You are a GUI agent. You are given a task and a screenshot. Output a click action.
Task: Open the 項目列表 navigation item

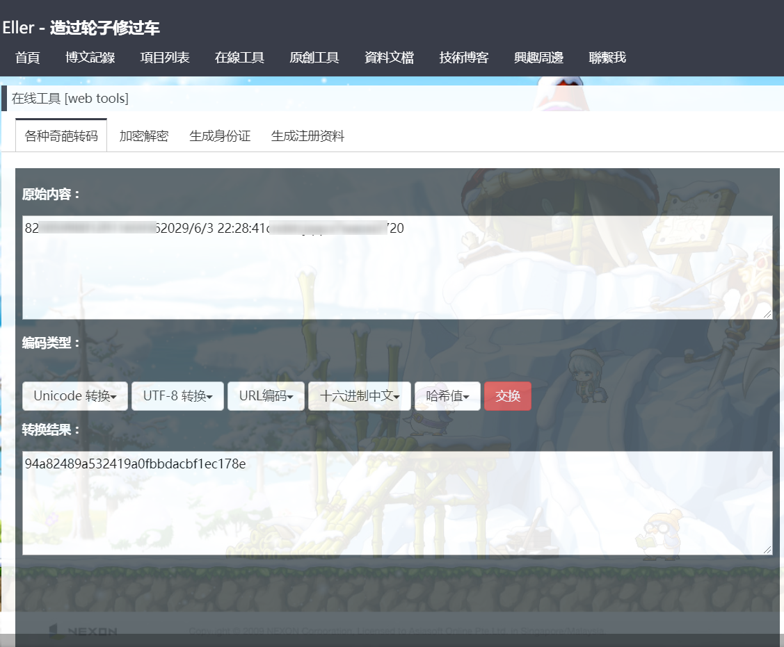[x=165, y=58]
